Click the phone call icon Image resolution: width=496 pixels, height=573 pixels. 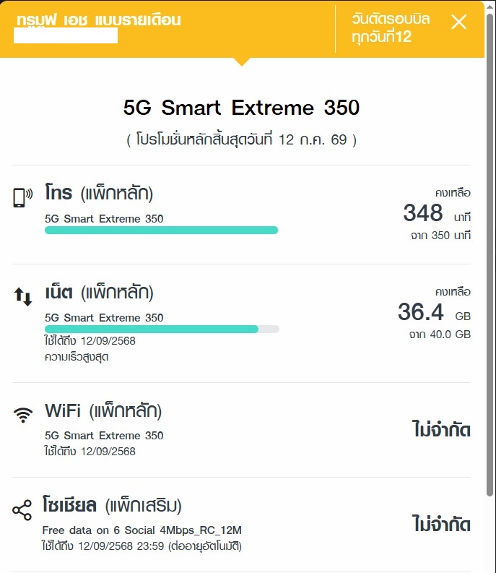[x=22, y=198]
